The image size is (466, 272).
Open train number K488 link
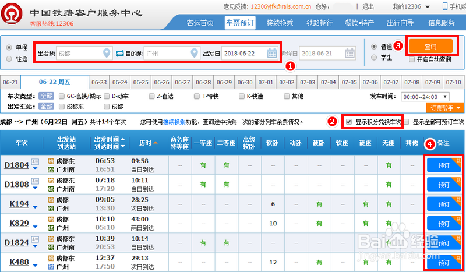[x=19, y=262]
